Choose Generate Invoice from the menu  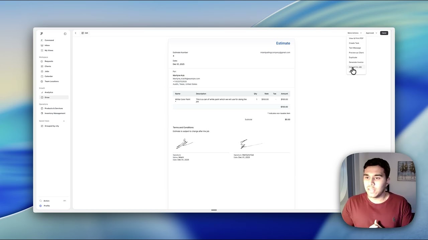coord(356,62)
